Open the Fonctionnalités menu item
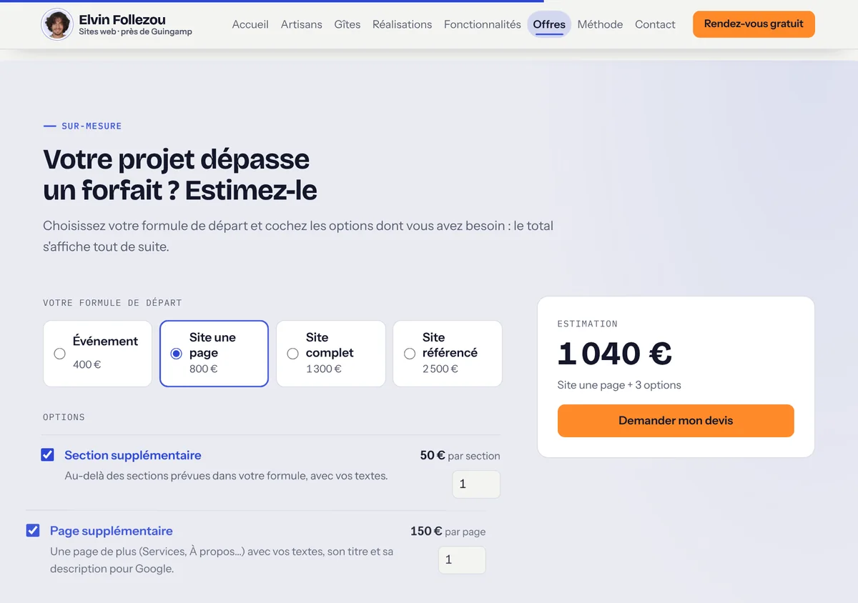The image size is (858, 603). click(x=483, y=24)
